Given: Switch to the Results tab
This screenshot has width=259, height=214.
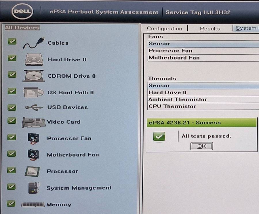Looking at the screenshot, I should coord(210,28).
